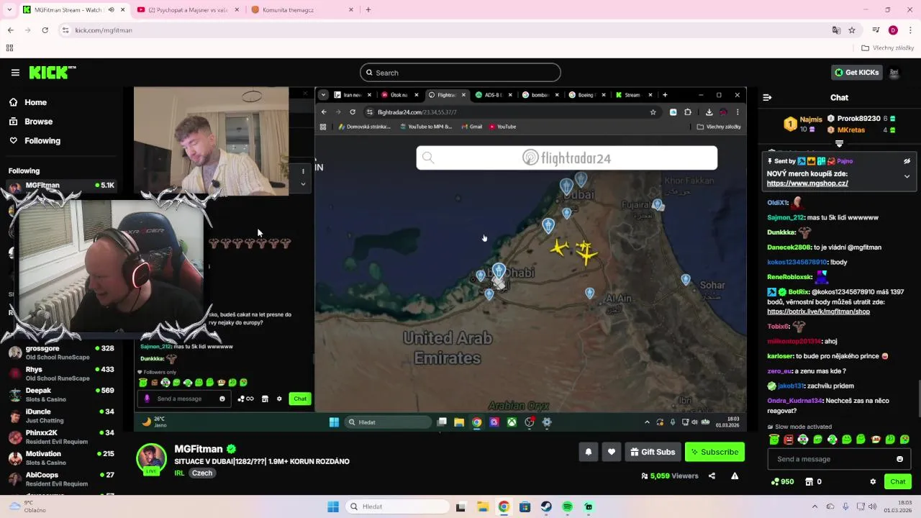Open Steam from the taskbar
The height and width of the screenshot is (518, 921).
click(546, 506)
